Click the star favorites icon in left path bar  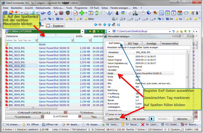point(90,31)
